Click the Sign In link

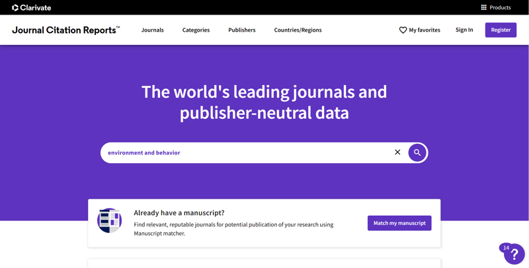(464, 30)
